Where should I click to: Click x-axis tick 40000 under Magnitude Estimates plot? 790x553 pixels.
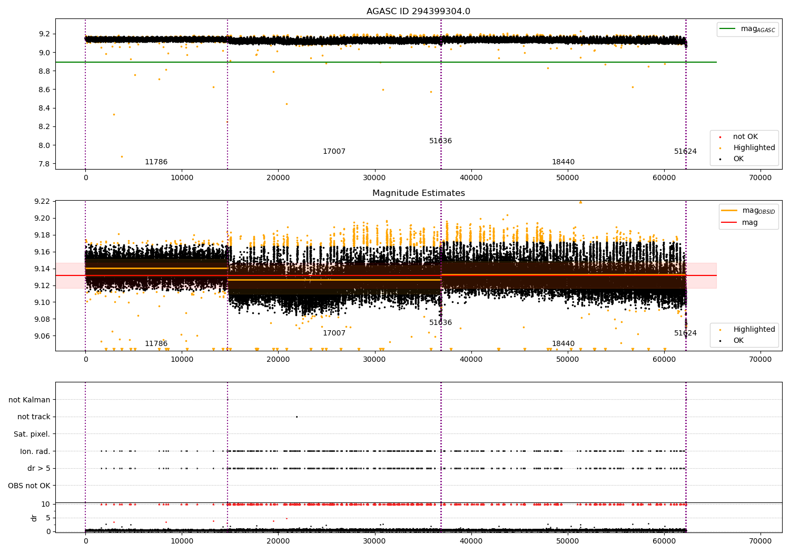[x=471, y=360]
